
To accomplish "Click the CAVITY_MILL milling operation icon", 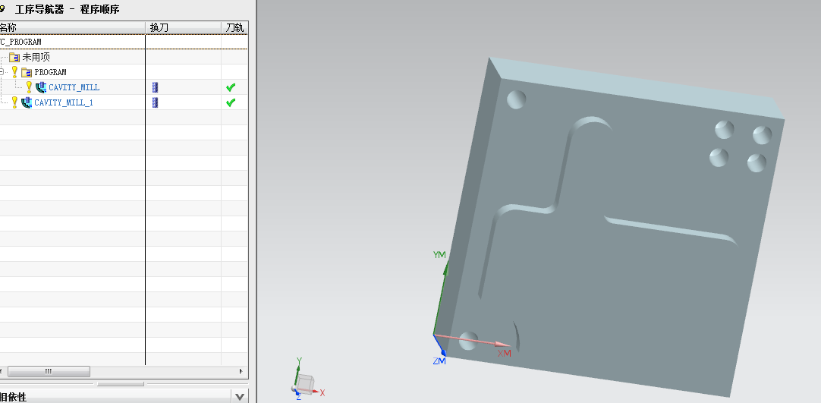I will 41,87.
